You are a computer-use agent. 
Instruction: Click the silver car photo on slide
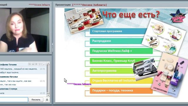click(145, 69)
